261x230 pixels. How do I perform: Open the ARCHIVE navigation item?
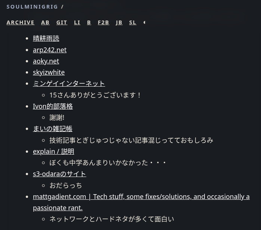click(21, 22)
